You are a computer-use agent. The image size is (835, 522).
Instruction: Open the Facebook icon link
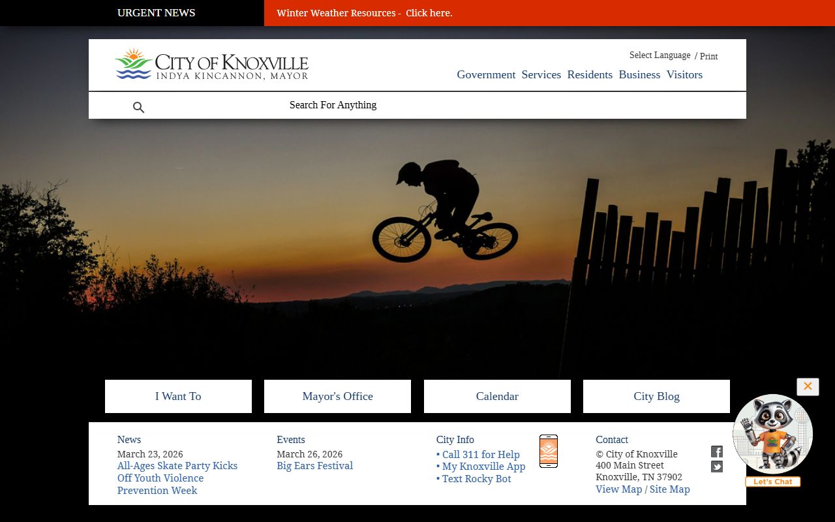click(716, 452)
